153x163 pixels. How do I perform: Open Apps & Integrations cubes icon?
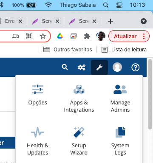(x=79, y=89)
